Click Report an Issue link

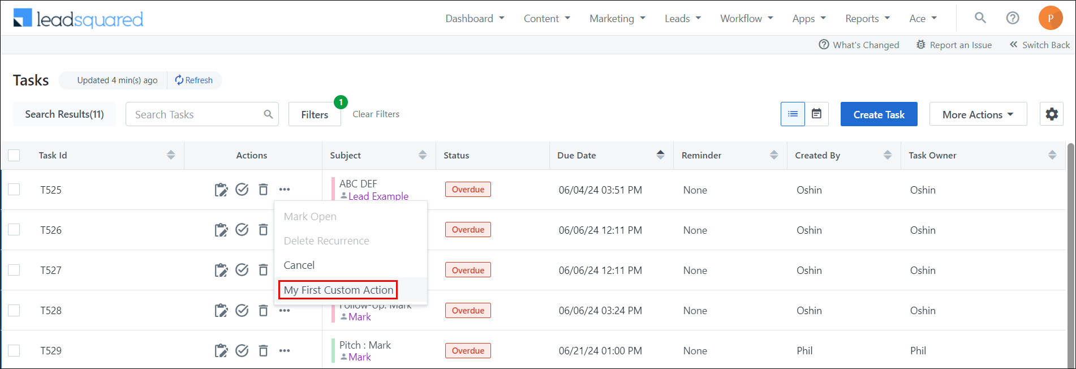[954, 45]
